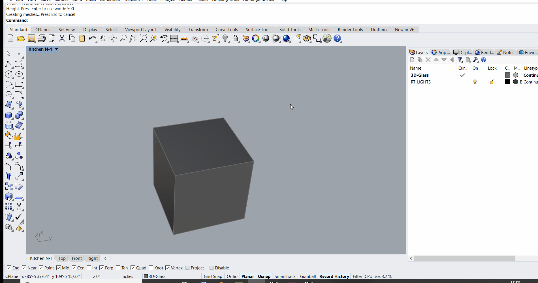Turn off the RT_LIGHTS layer bulb
The height and width of the screenshot is (283, 538).
pos(475,82)
